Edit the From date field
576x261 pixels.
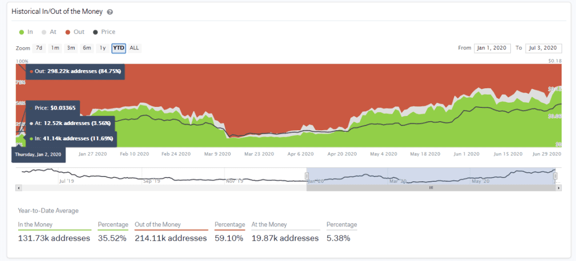[x=492, y=48]
